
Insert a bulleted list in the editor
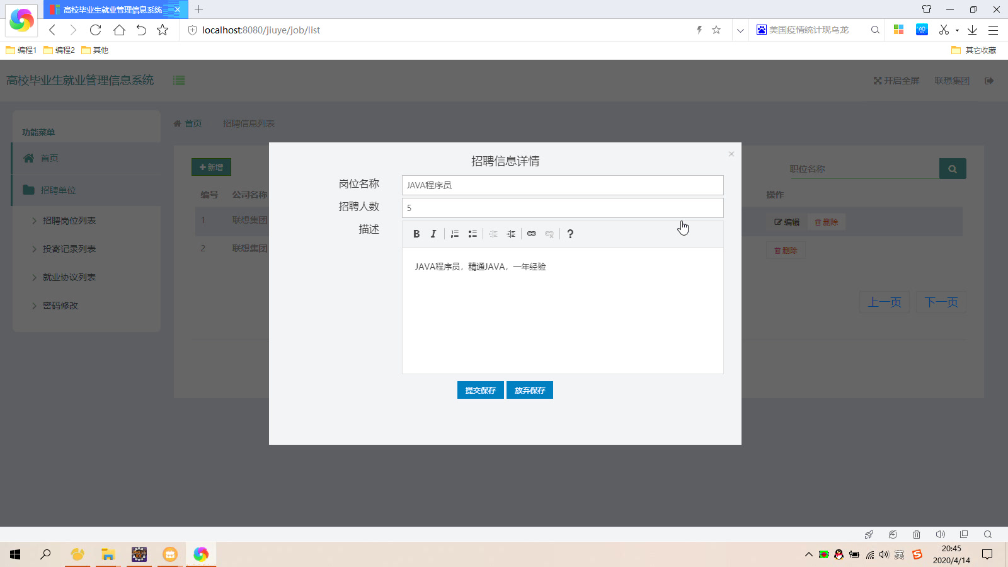click(x=472, y=234)
